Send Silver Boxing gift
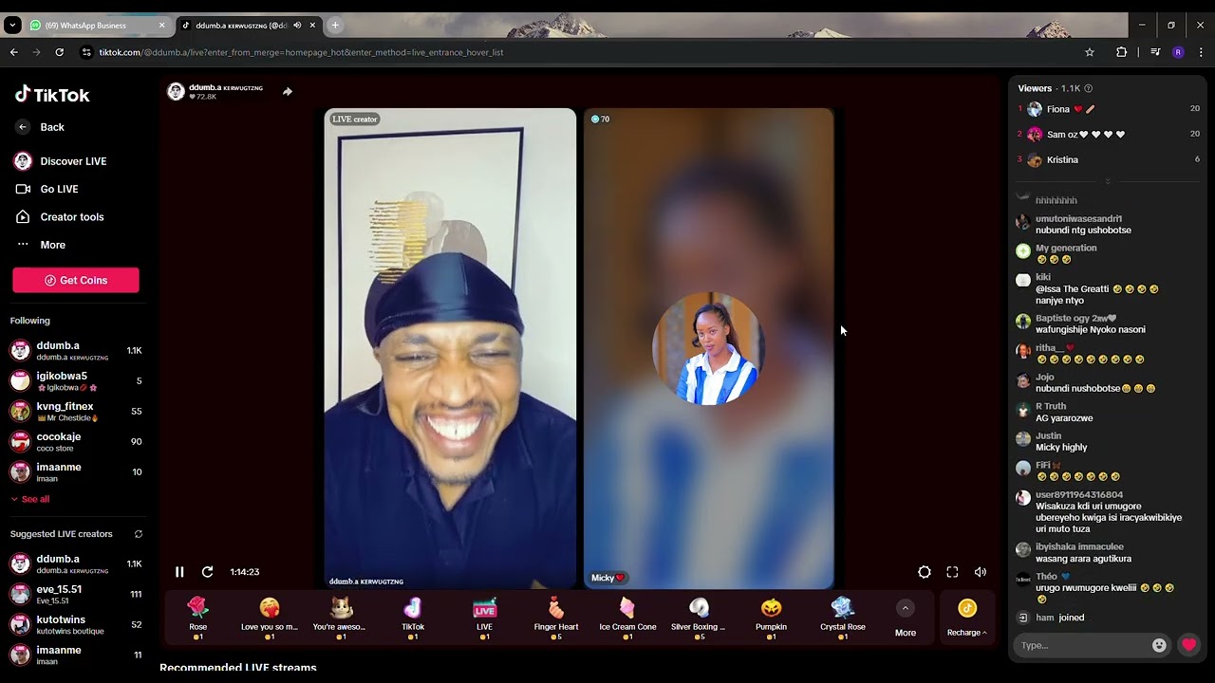 699,618
